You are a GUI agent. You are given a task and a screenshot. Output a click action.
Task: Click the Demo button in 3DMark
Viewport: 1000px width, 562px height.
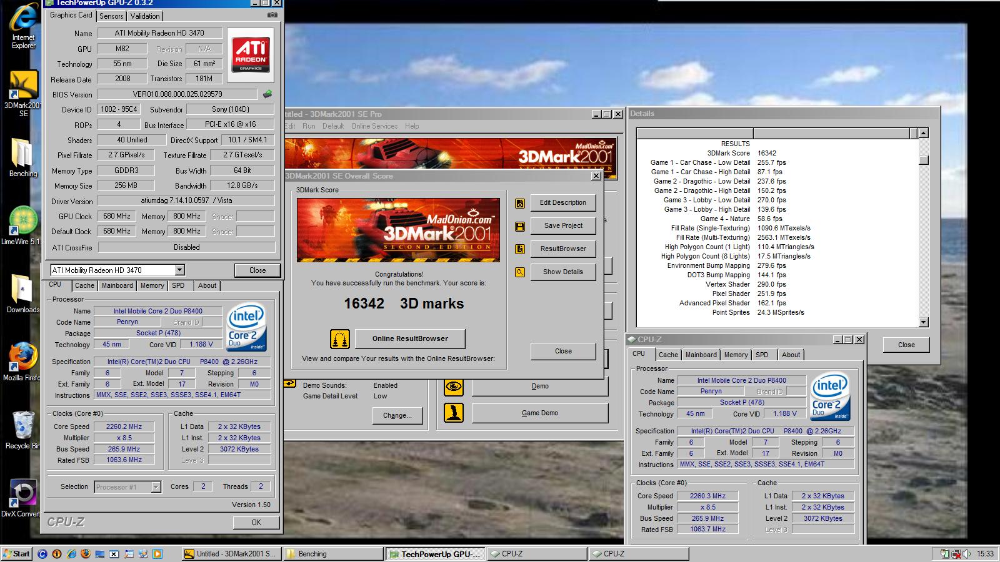540,387
